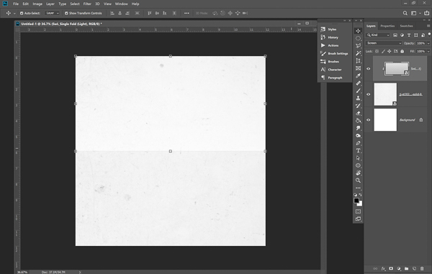
Task: Select the Dodge/Sponge tool
Action: click(358, 136)
